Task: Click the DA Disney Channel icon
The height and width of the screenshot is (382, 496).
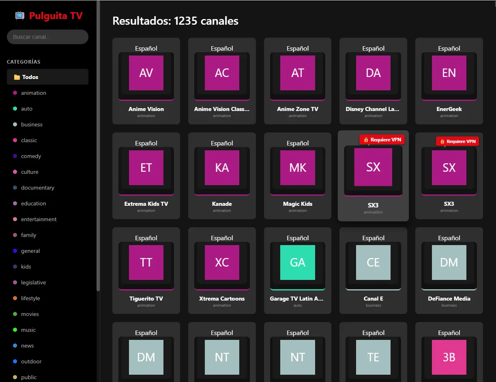Action: [373, 73]
